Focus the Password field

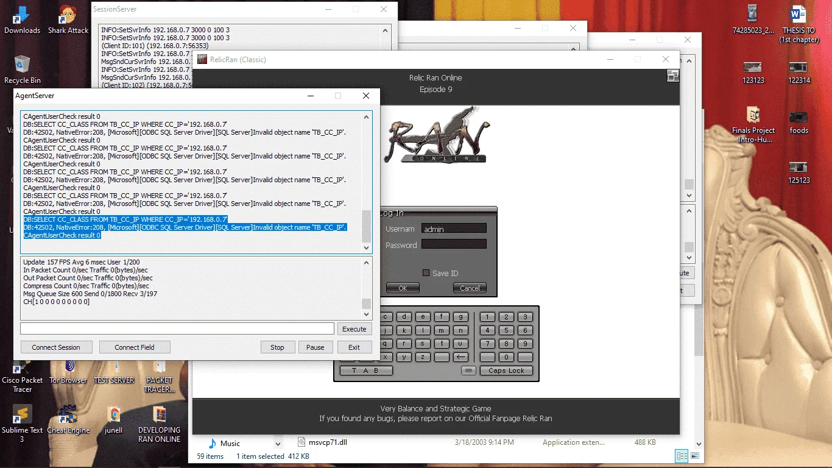pyautogui.click(x=454, y=244)
